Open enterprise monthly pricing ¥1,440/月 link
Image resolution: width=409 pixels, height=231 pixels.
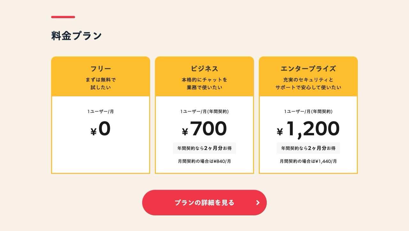pyautogui.click(x=308, y=161)
